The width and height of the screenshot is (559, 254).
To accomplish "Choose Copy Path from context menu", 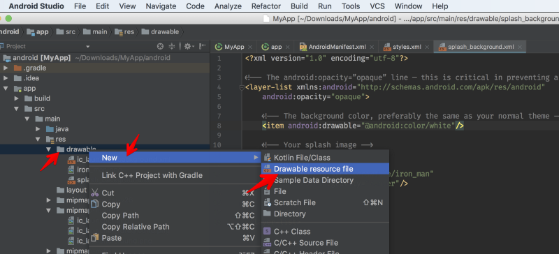I will click(175, 216).
